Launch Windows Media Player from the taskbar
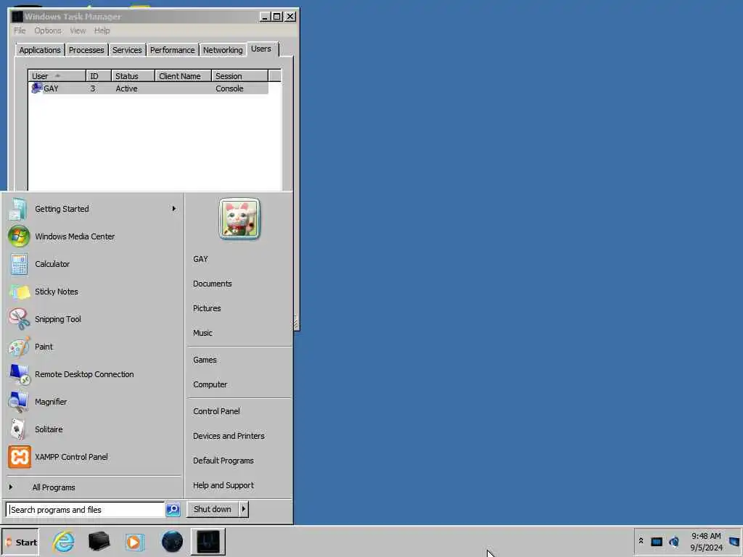This screenshot has width=743, height=557. [134, 542]
